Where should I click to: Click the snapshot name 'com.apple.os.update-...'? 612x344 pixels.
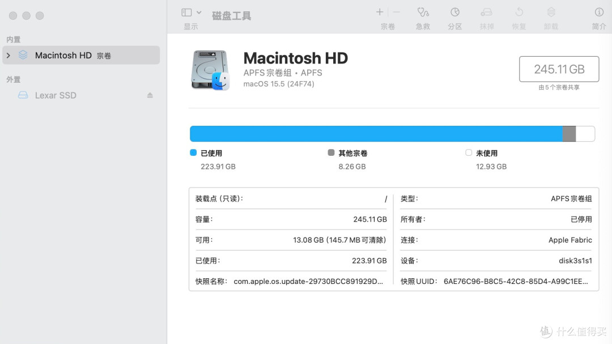[308, 282]
